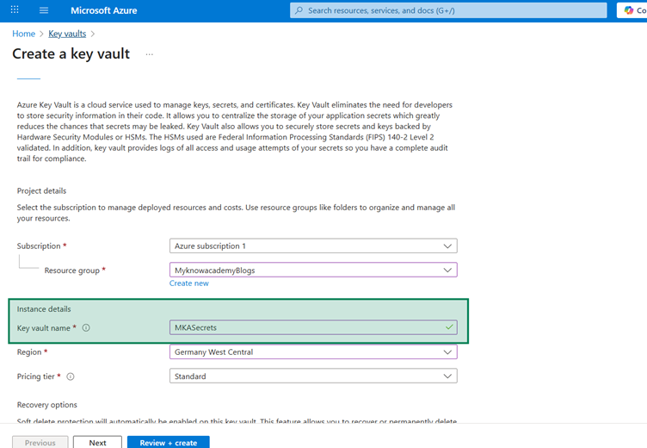The height and width of the screenshot is (448, 647).
Task: Click info icon beside Pricing tier
Action: click(x=71, y=376)
